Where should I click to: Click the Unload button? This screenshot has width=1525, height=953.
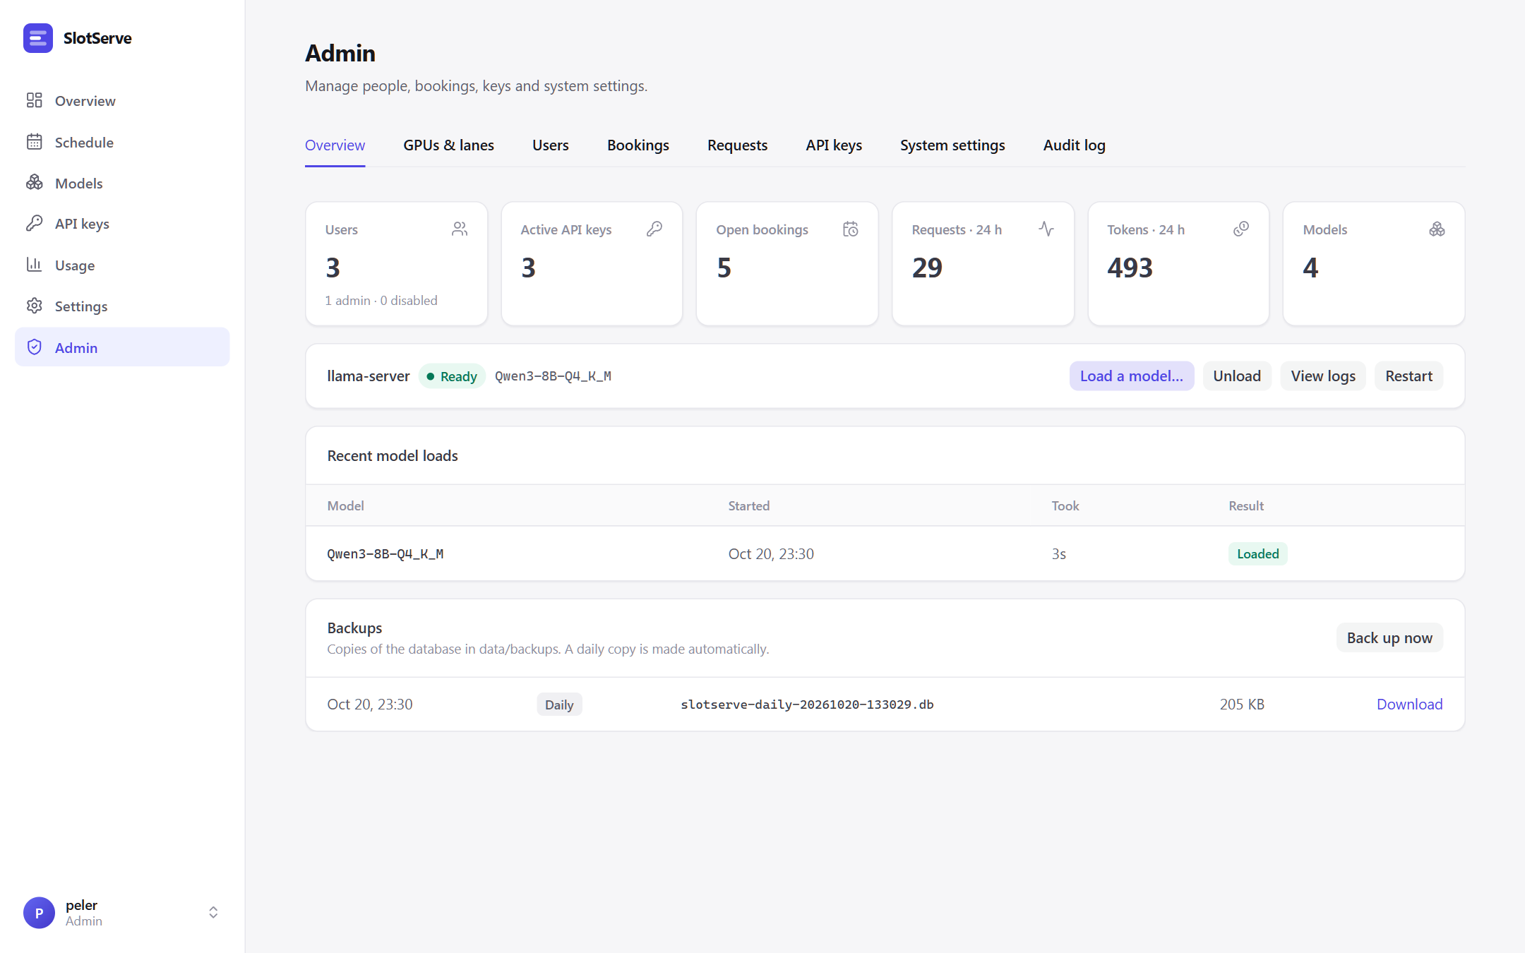(1236, 376)
